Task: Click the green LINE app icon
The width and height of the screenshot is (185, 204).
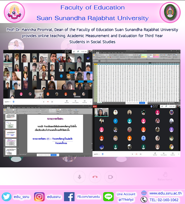Action: [108, 197]
